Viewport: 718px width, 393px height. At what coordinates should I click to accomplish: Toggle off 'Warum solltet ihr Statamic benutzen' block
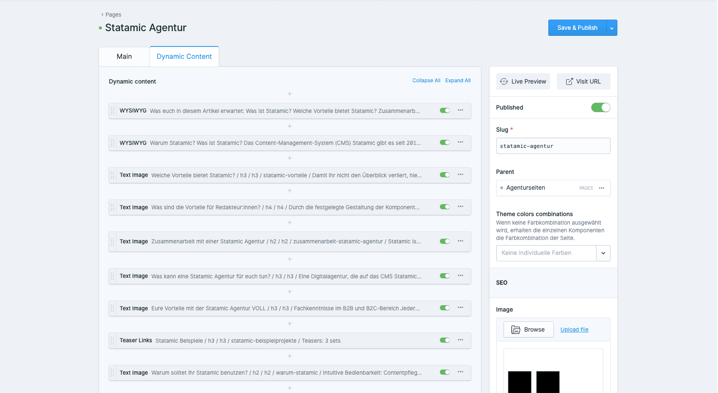coord(445,372)
